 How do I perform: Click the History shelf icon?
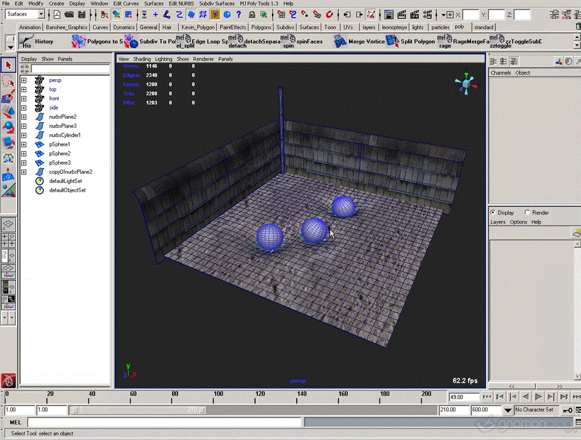click(x=26, y=41)
